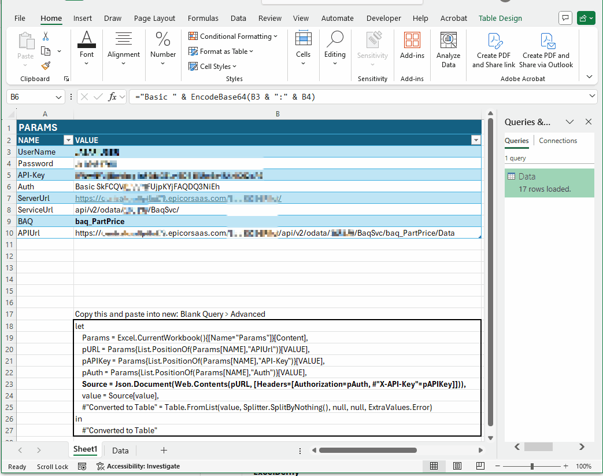Screen dimensions: 603x476
Task: Open the Connections tab in Queries pane
Action: coord(557,140)
